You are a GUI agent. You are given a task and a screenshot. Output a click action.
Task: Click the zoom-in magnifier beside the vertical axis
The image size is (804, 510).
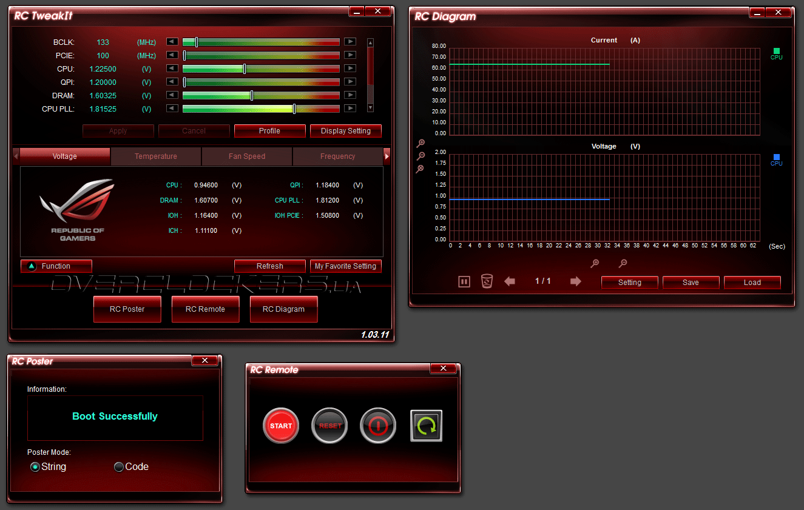(421, 144)
